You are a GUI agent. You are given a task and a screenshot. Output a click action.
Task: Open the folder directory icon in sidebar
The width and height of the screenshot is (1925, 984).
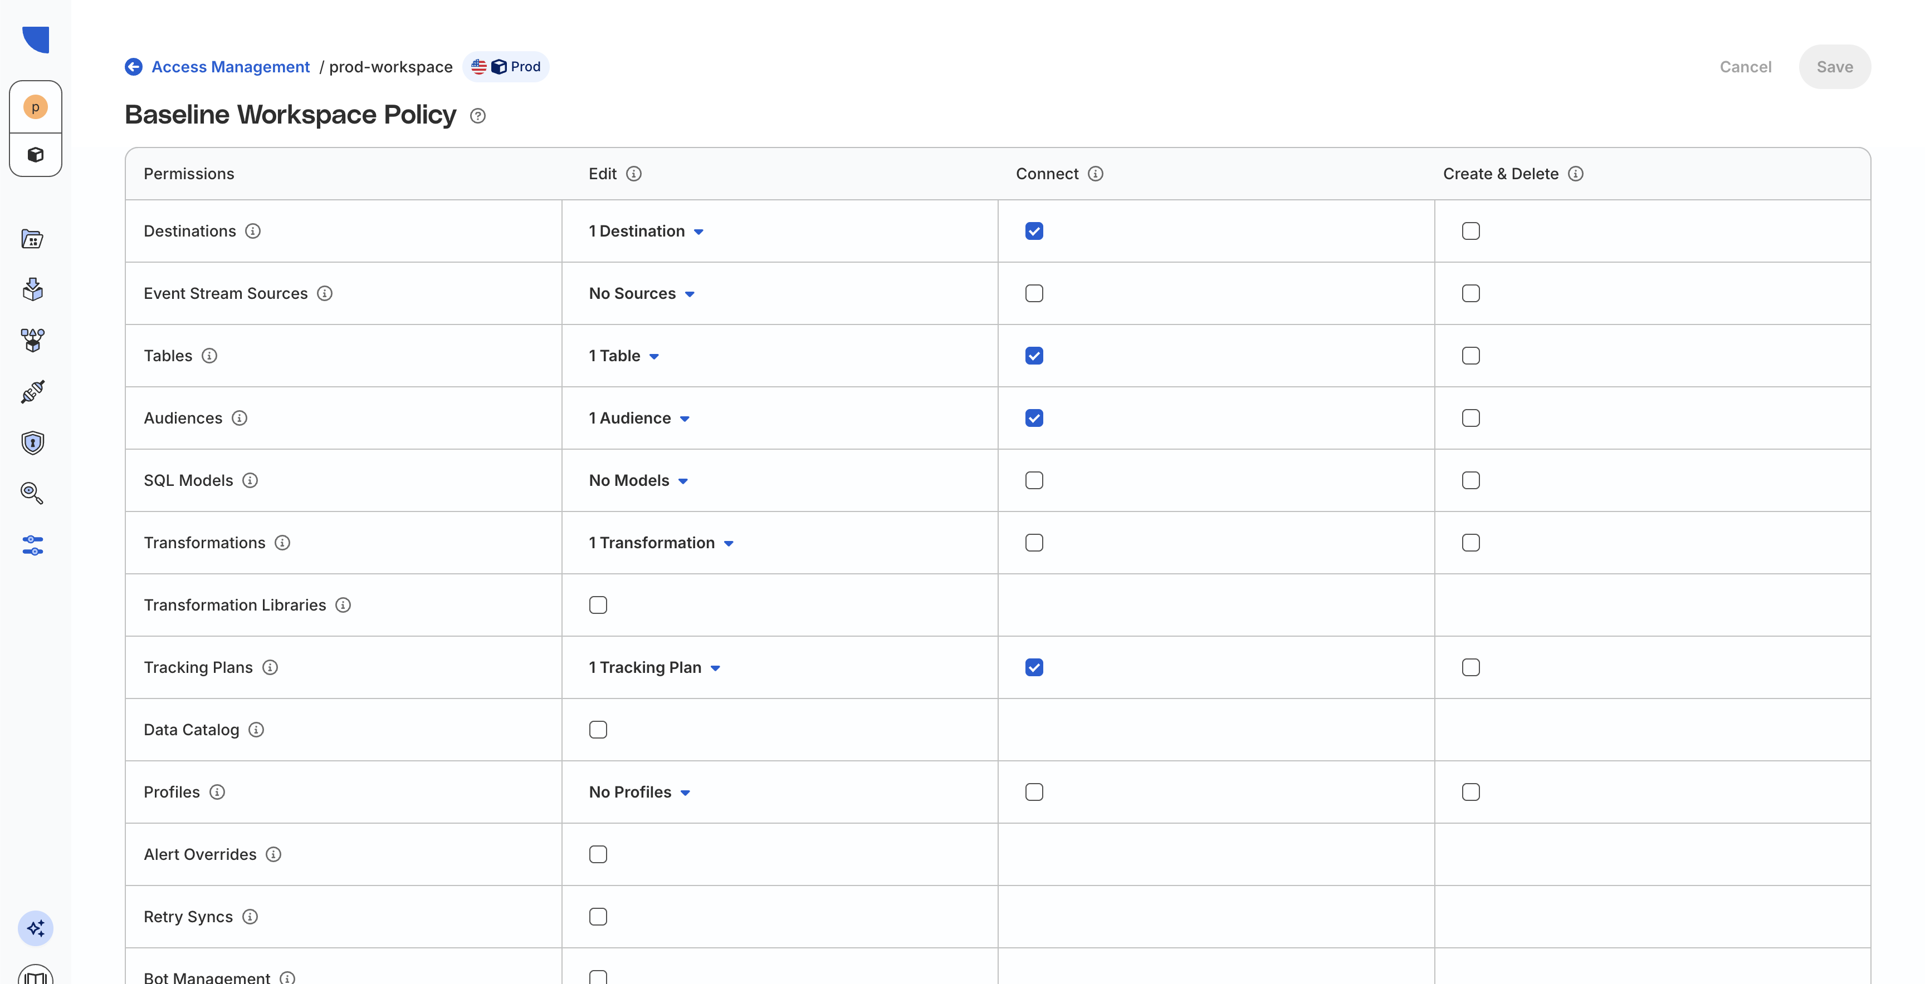(x=33, y=239)
